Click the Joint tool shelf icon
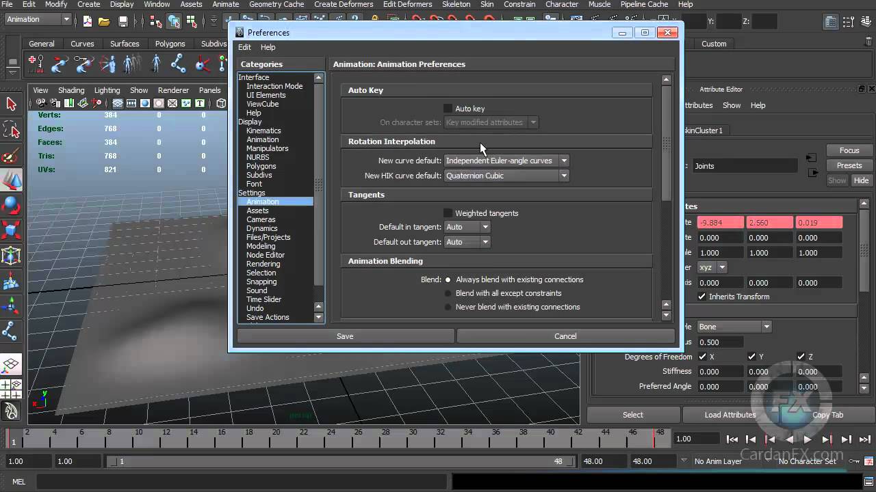Screen dimensions: 876x492 tap(178, 64)
